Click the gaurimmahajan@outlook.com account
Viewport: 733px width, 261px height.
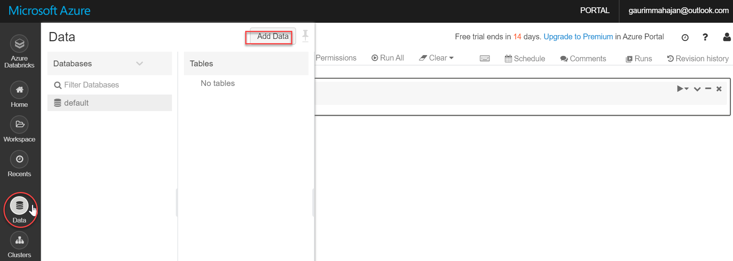click(x=679, y=10)
